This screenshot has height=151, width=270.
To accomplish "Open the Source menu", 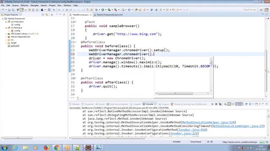I will 15,5.
